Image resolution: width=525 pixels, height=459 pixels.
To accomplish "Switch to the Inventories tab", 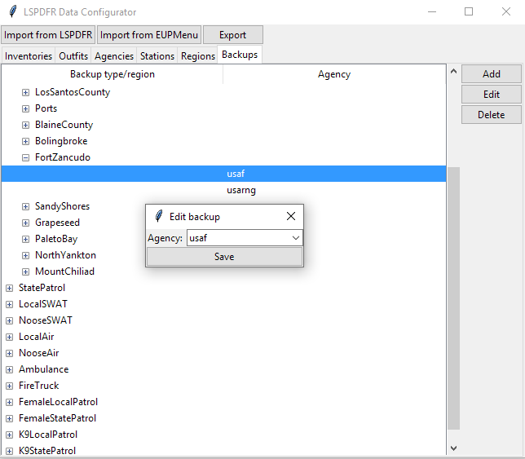I will (29, 56).
